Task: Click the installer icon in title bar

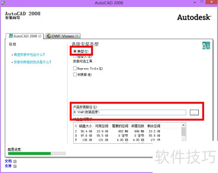Action: (x=3, y=3)
